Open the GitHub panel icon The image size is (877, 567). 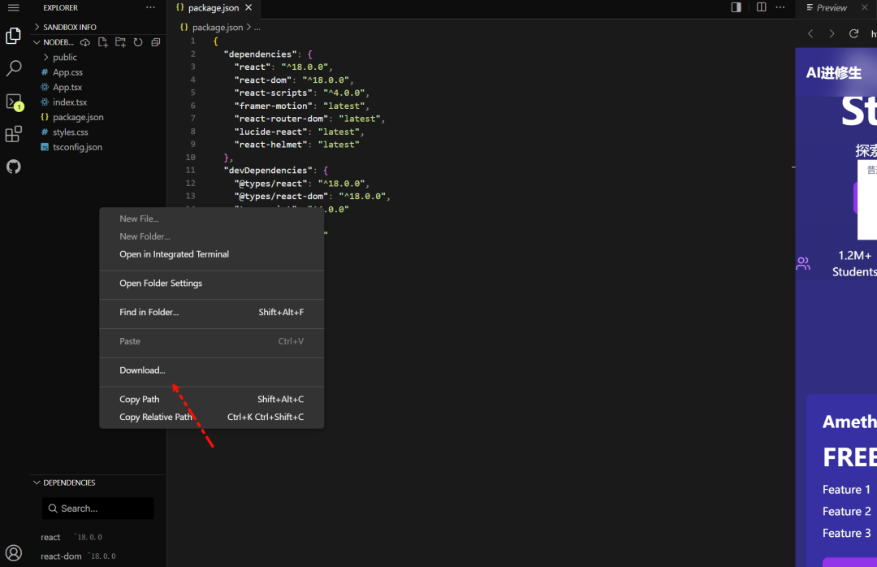[14, 167]
